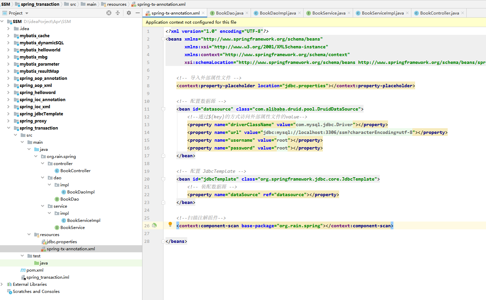Collapse the org.rain.spring package
Viewport: 486px width, 300px height.
tap(36, 156)
